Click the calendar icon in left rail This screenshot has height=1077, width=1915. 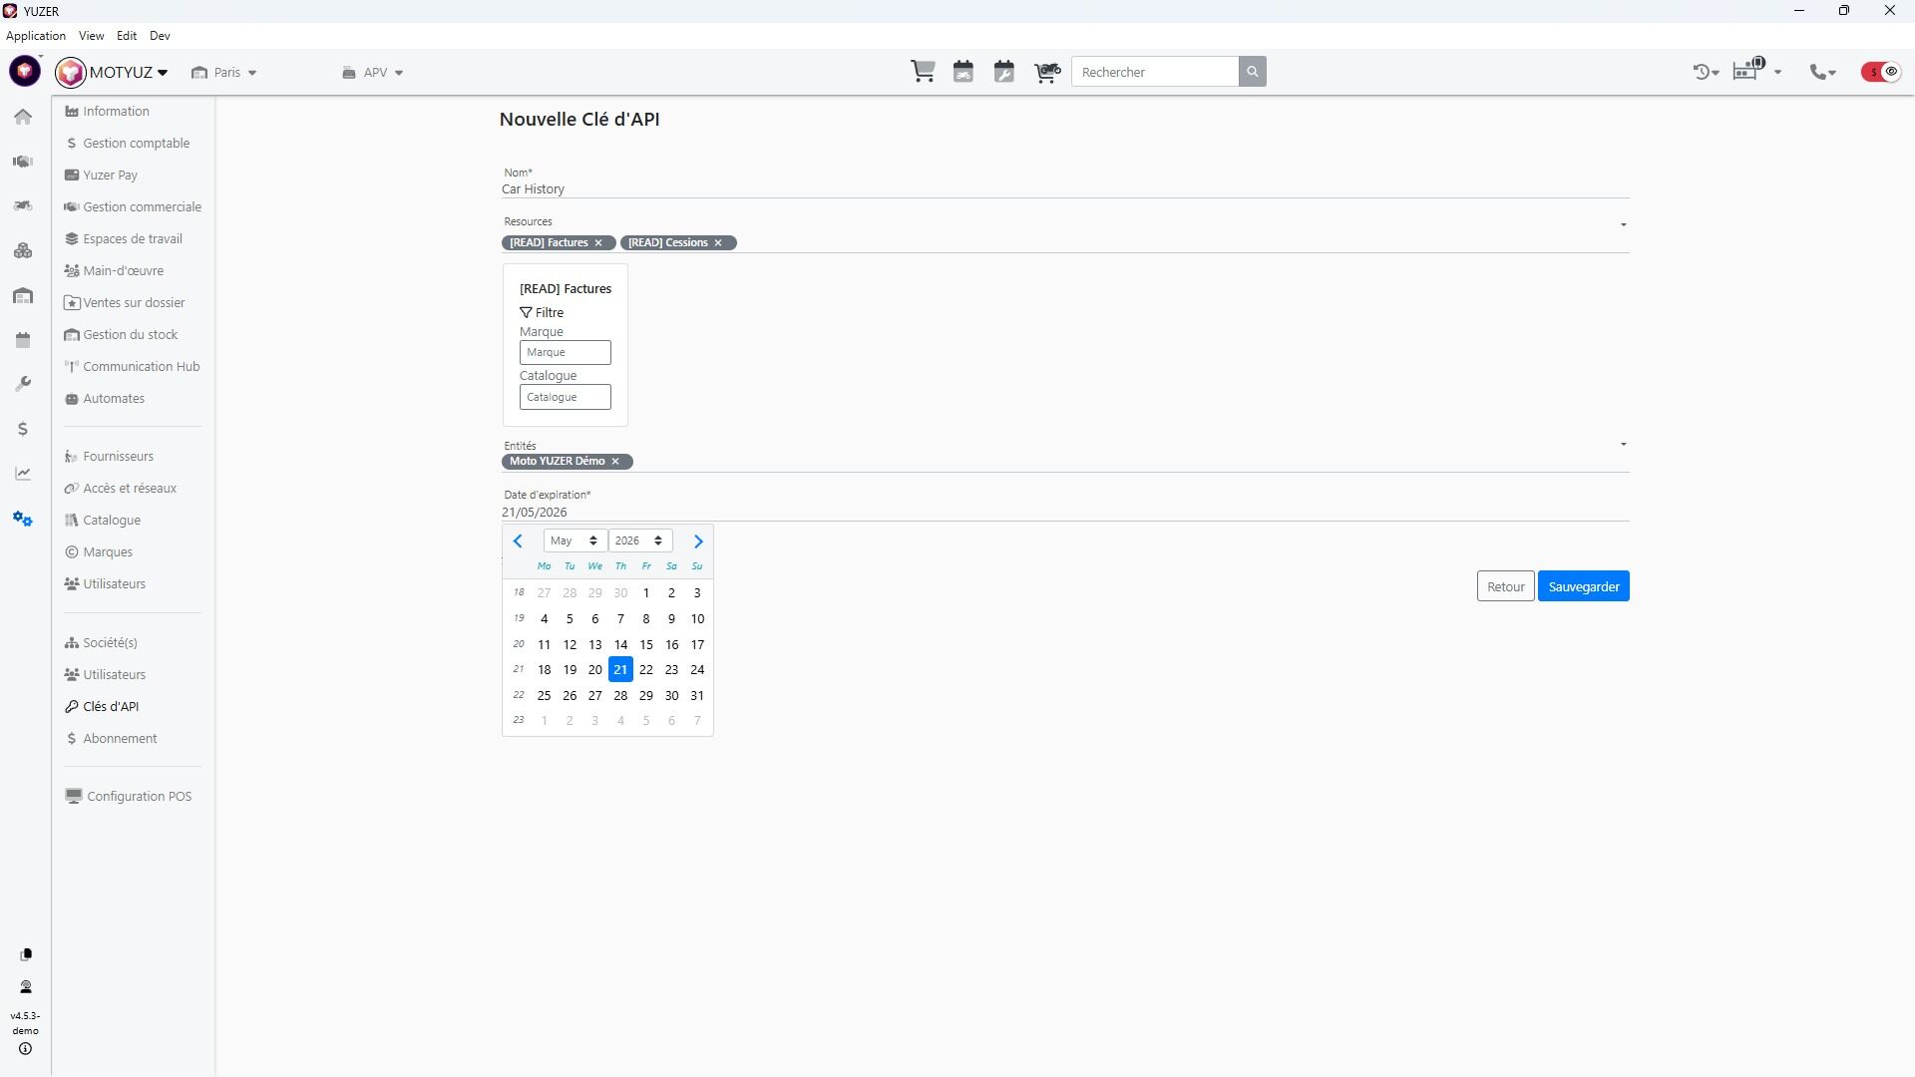click(x=23, y=340)
